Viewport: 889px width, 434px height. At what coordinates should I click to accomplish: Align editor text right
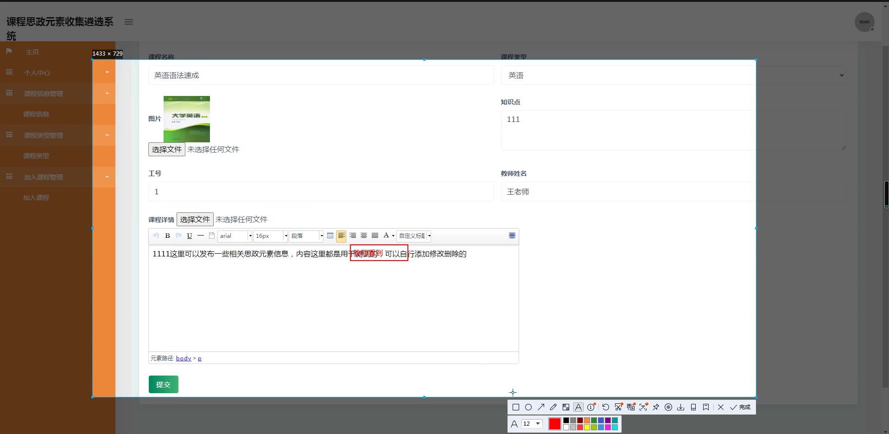click(x=353, y=236)
